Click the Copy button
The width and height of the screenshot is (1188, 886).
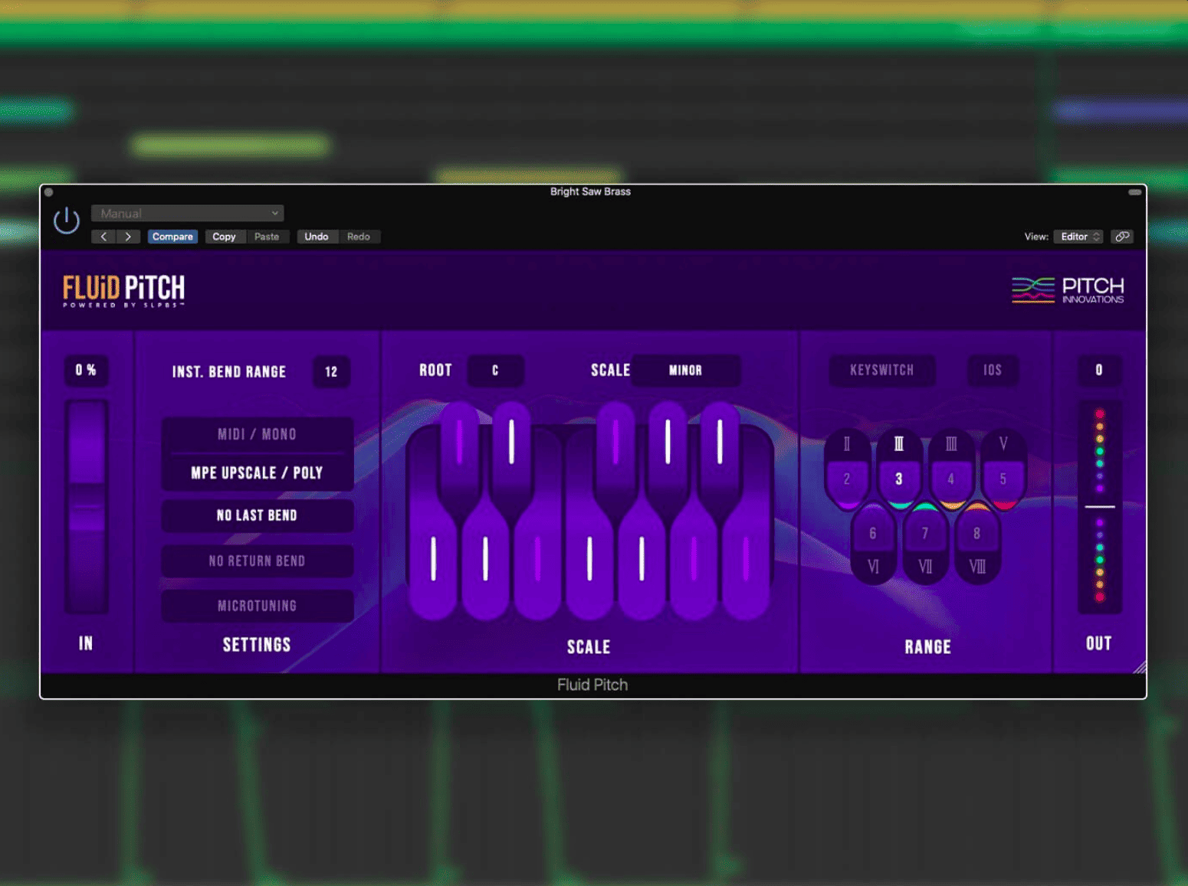tap(224, 237)
